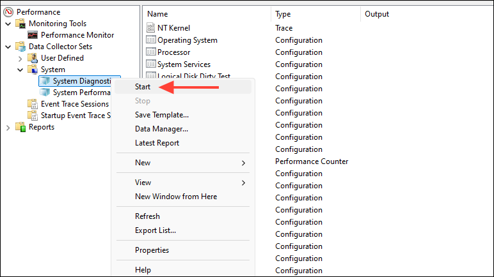The image size is (494, 277).
Task: Click the User Defined folder icon
Action: tap(33, 58)
